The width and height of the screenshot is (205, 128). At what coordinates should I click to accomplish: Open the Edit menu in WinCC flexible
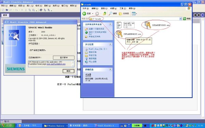pyautogui.click(x=13, y=6)
